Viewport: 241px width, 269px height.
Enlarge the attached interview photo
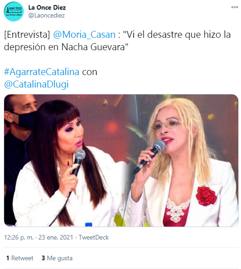[121, 160]
